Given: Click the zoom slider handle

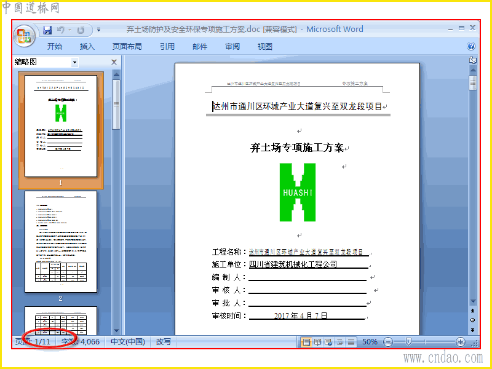Looking at the screenshot, I should pos(408,342).
